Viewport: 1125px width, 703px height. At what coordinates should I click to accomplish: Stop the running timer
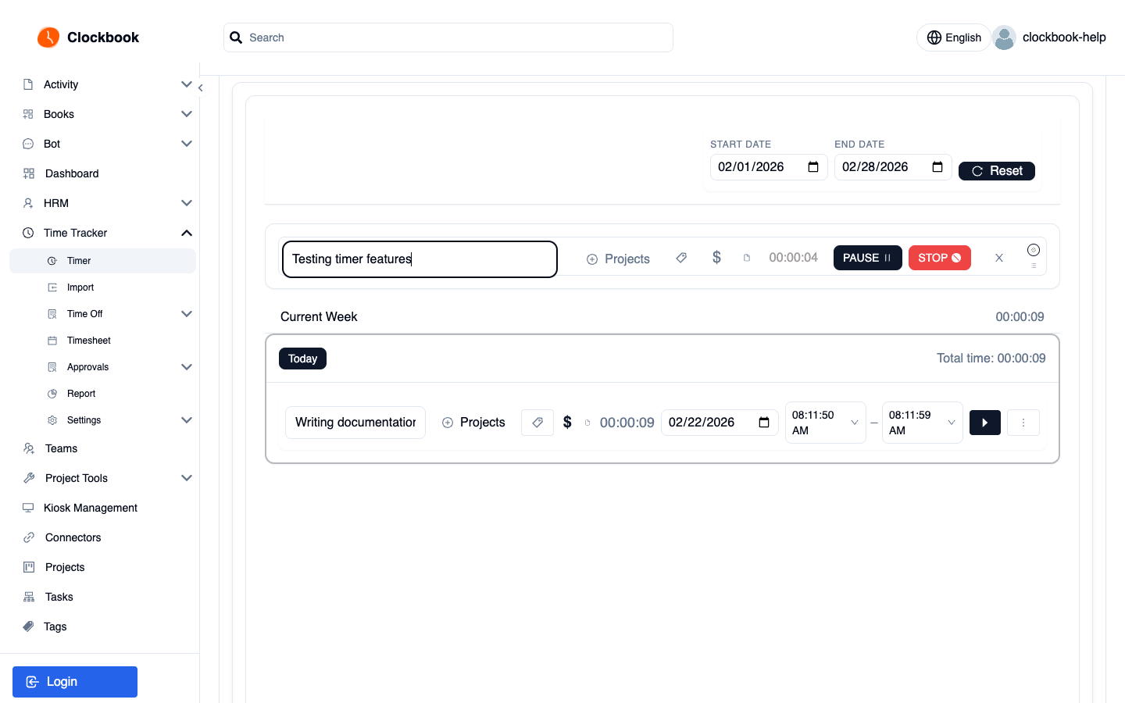click(940, 258)
